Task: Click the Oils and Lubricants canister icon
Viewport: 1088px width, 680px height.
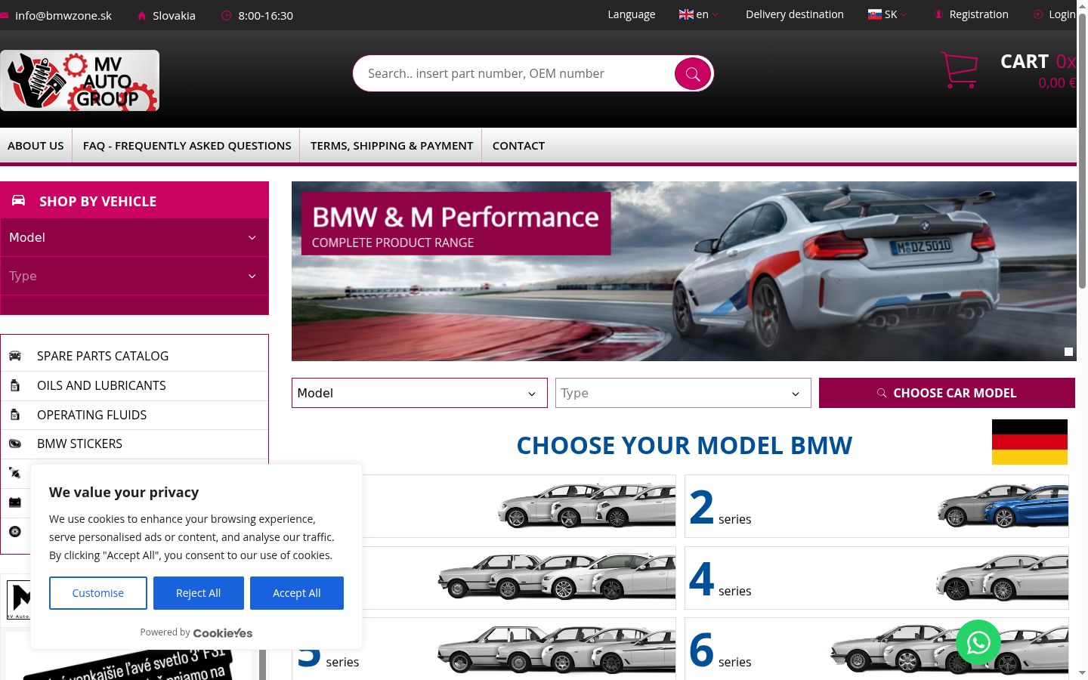Action: click(x=15, y=385)
